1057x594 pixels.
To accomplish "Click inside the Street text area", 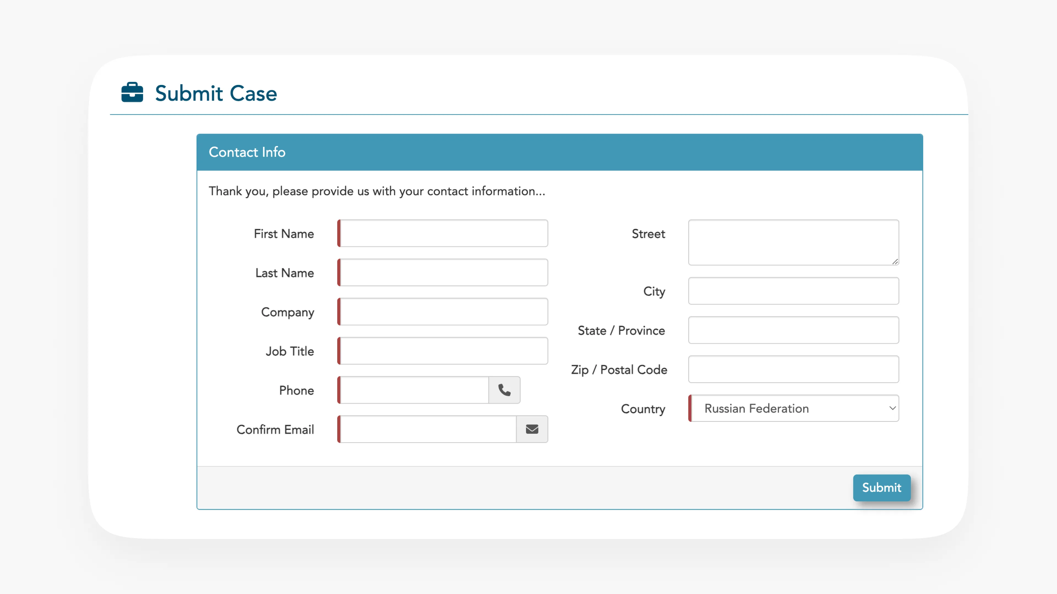I will [x=794, y=242].
